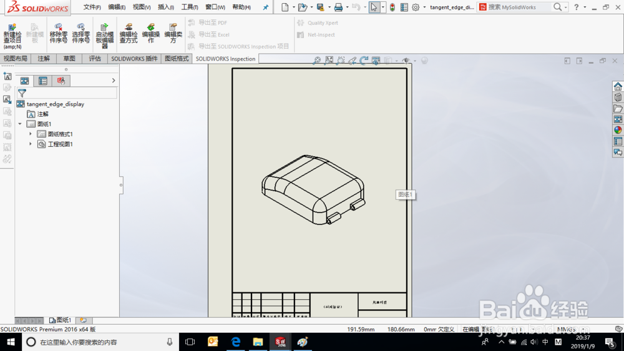Screen dimensions: 624x351
Task: Switch to 图纸格式 tab
Action: coord(177,59)
